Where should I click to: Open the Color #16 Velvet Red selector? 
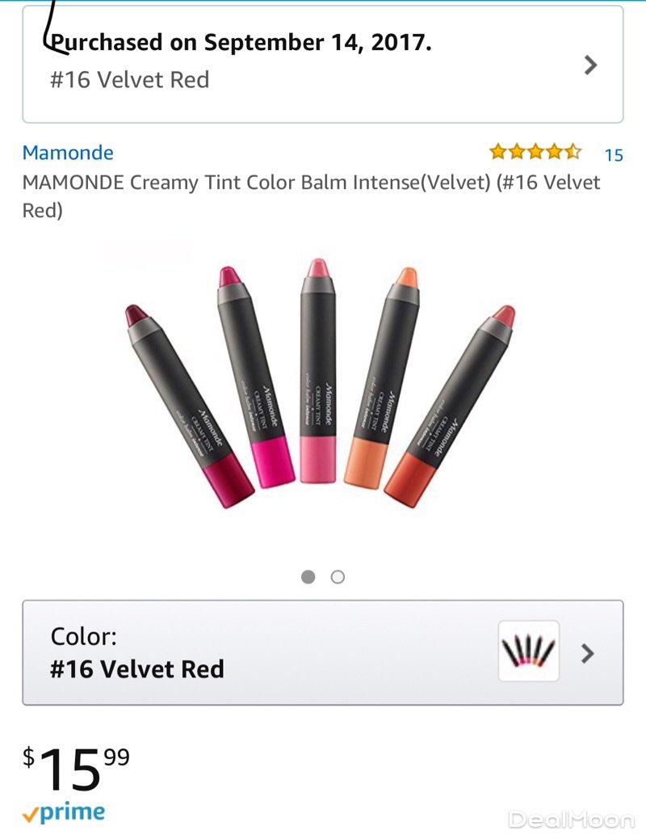tap(242, 652)
